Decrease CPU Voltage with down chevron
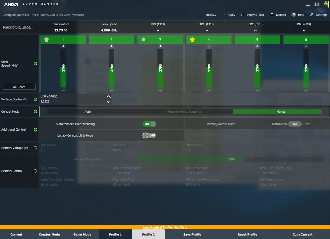 109,102
